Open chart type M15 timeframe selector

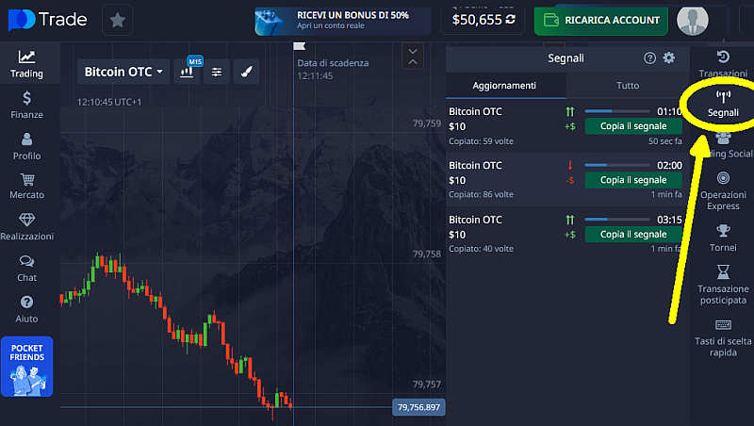tap(187, 72)
